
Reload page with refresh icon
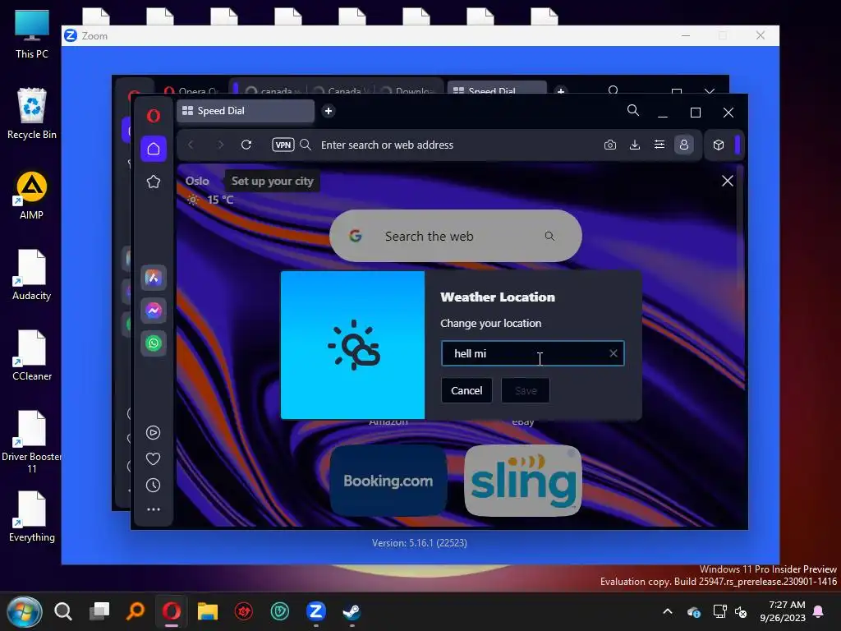coord(246,145)
